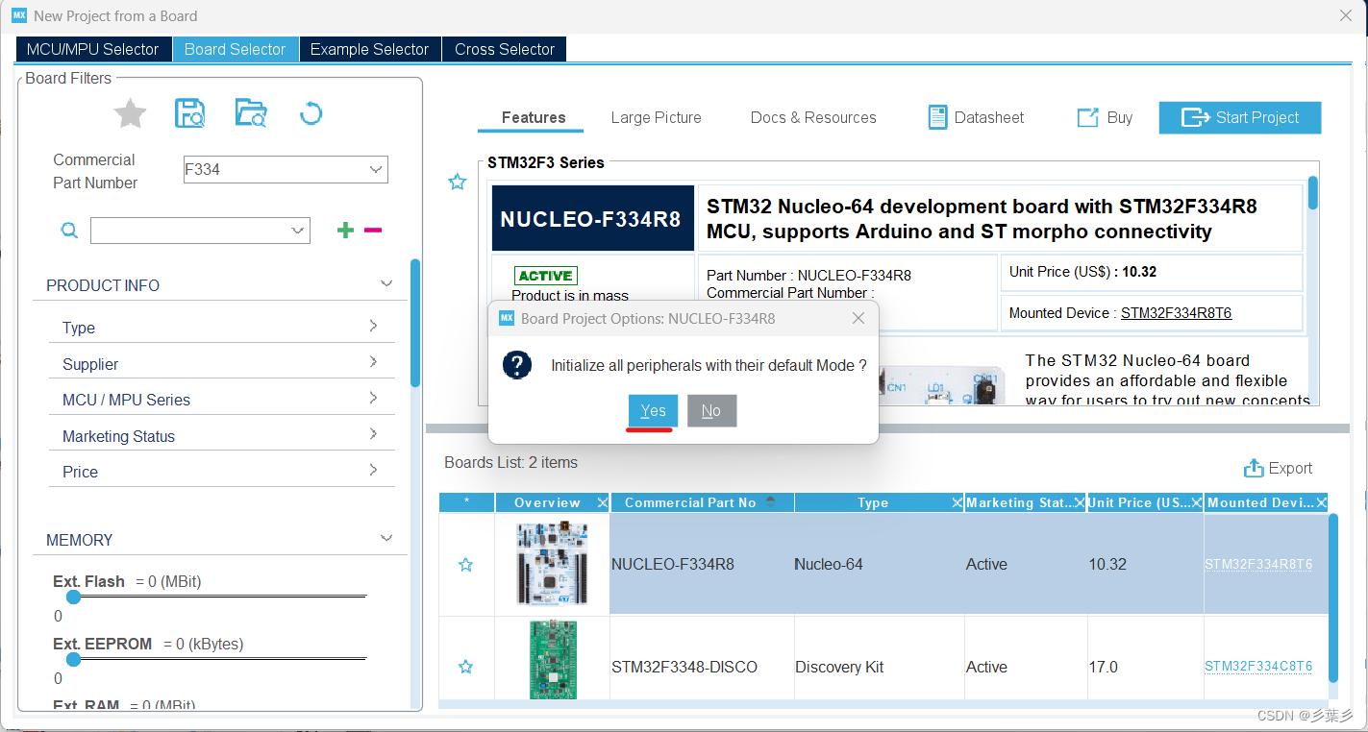
Task: Click the 10.32 price cell in list
Action: (1145, 565)
